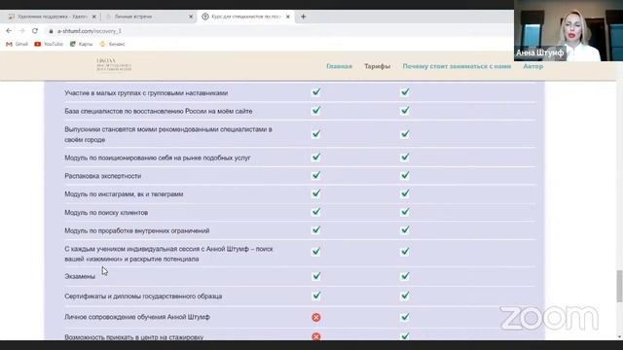This screenshot has height=350, width=623.
Task: Click second checkmark in Распаковка экспертности row
Action: click(x=405, y=175)
